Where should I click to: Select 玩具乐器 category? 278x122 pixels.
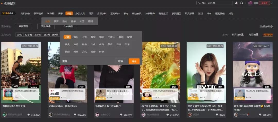189,14
